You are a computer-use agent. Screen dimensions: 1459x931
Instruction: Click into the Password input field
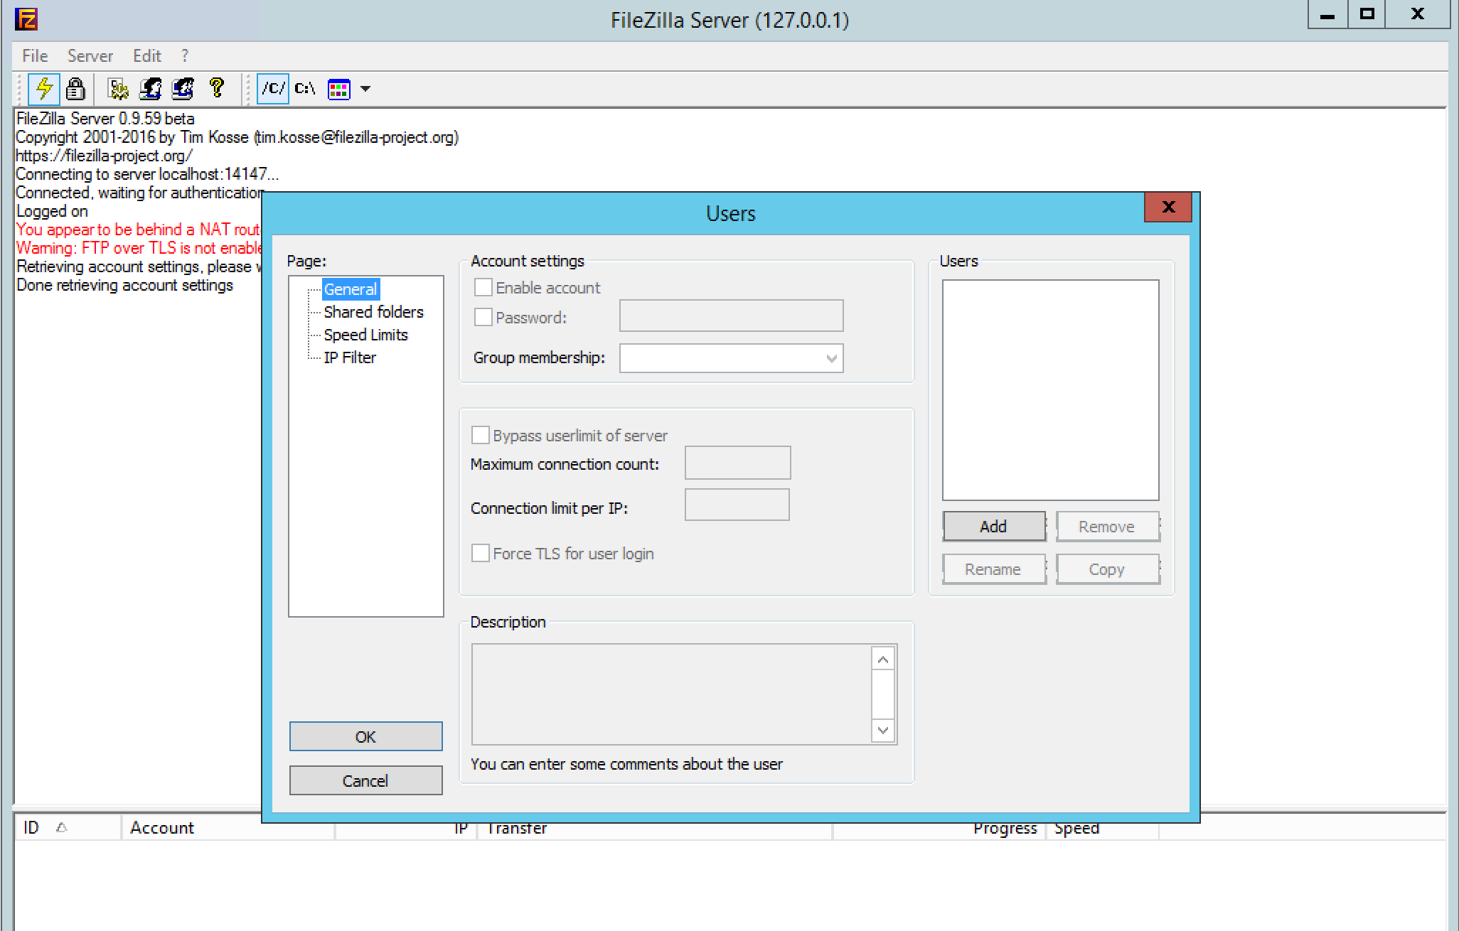(731, 316)
